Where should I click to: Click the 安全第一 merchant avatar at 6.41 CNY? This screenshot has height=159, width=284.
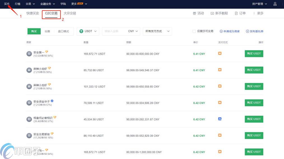pos(29,54)
